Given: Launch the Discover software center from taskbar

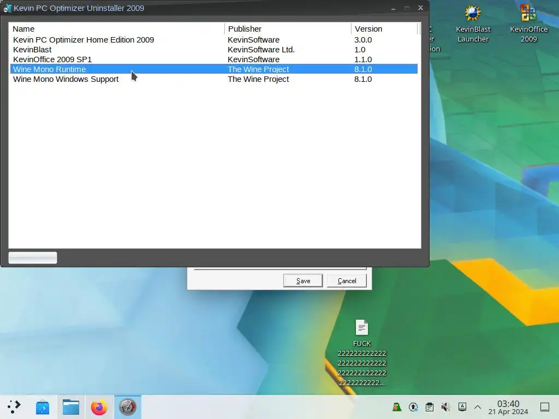Looking at the screenshot, I should pyautogui.click(x=43, y=407).
